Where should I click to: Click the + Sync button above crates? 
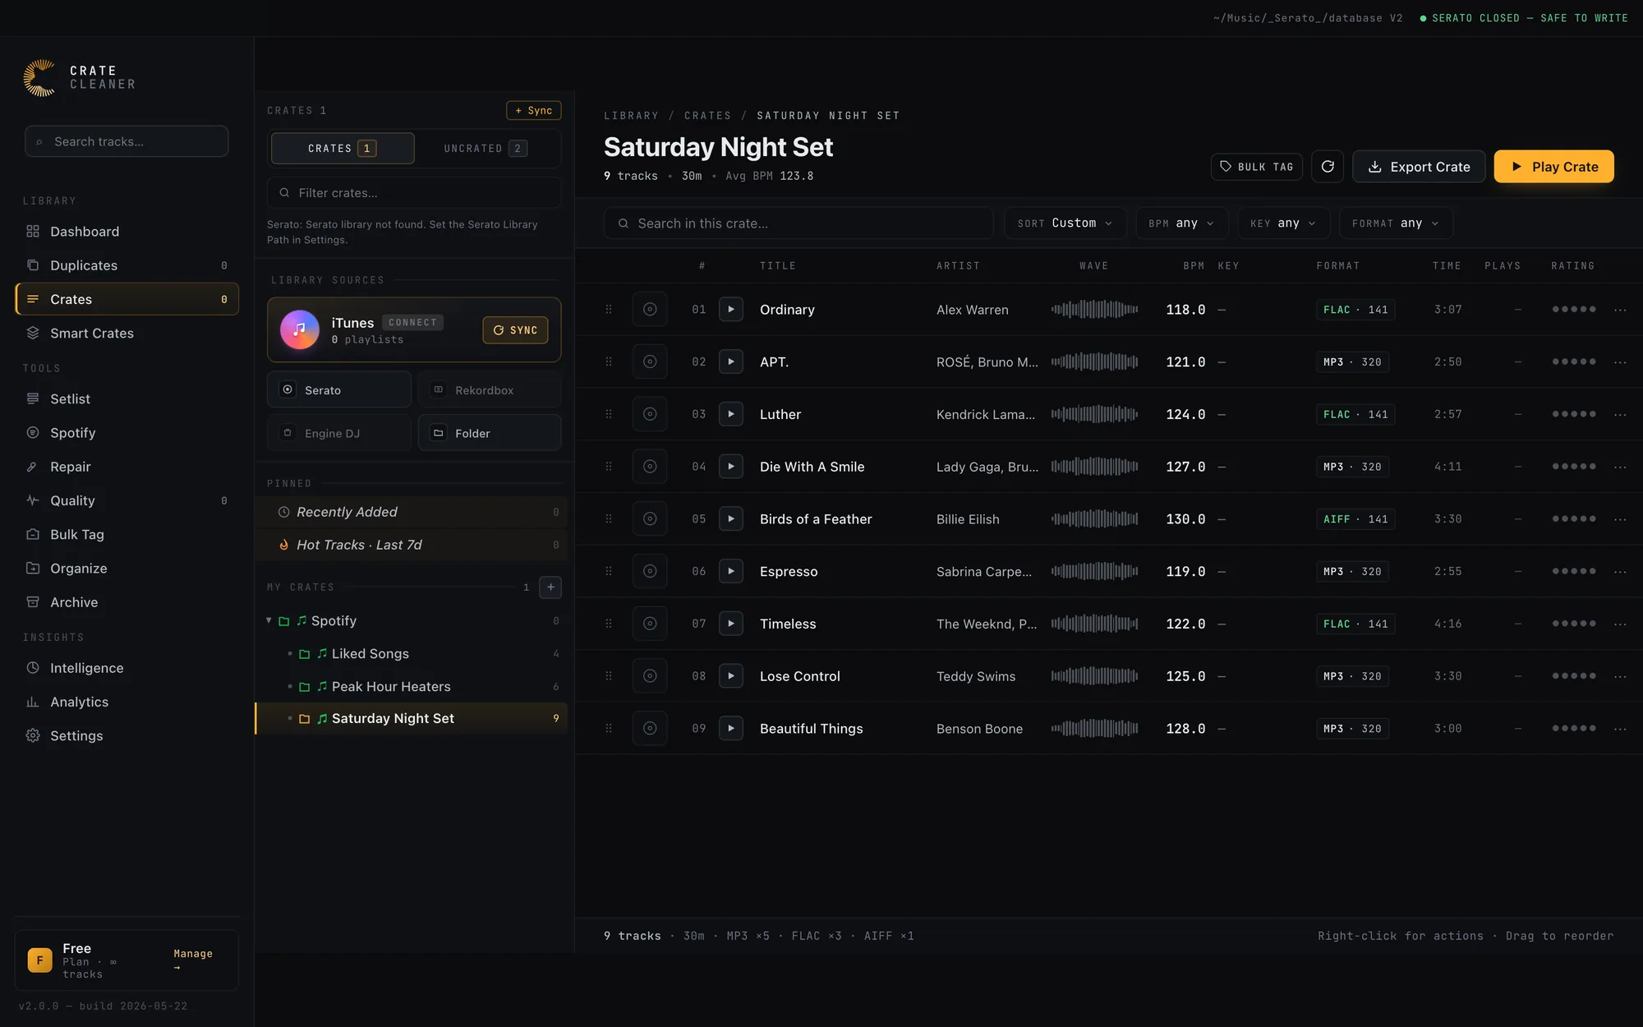[x=534, y=110]
